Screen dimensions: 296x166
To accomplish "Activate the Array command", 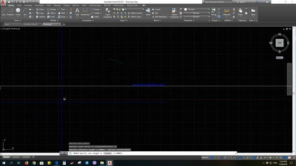I will tap(62, 17).
